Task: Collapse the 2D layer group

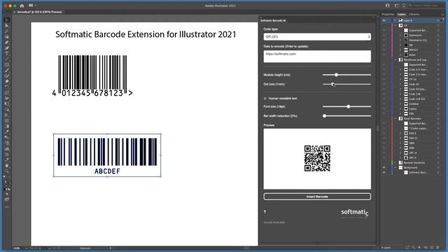Action: coord(395,25)
